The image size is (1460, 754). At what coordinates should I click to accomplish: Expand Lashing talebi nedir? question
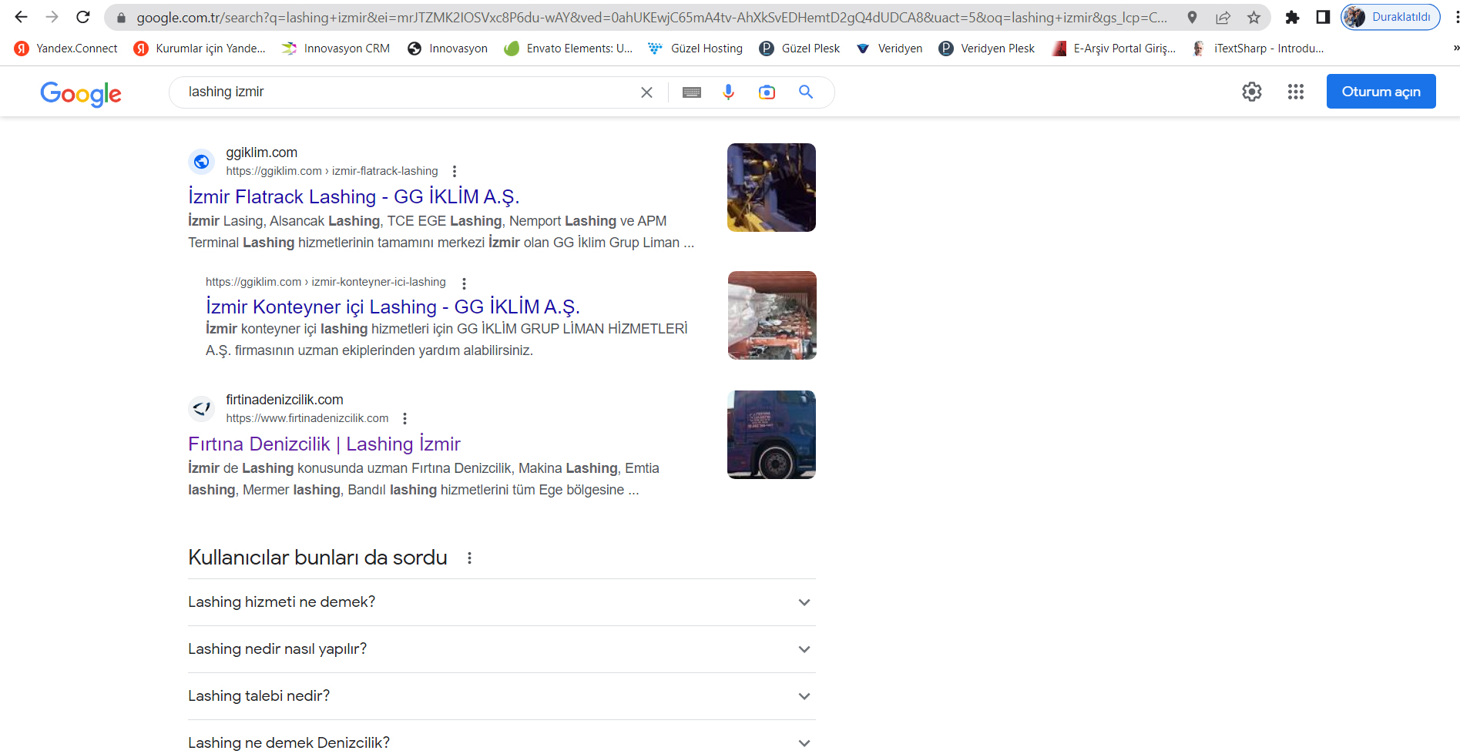coord(502,696)
